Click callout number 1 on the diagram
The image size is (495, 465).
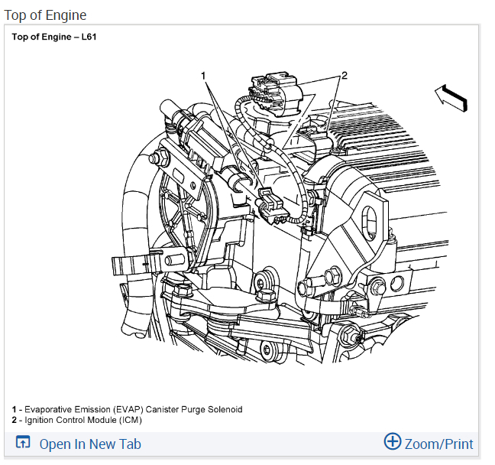click(x=204, y=76)
